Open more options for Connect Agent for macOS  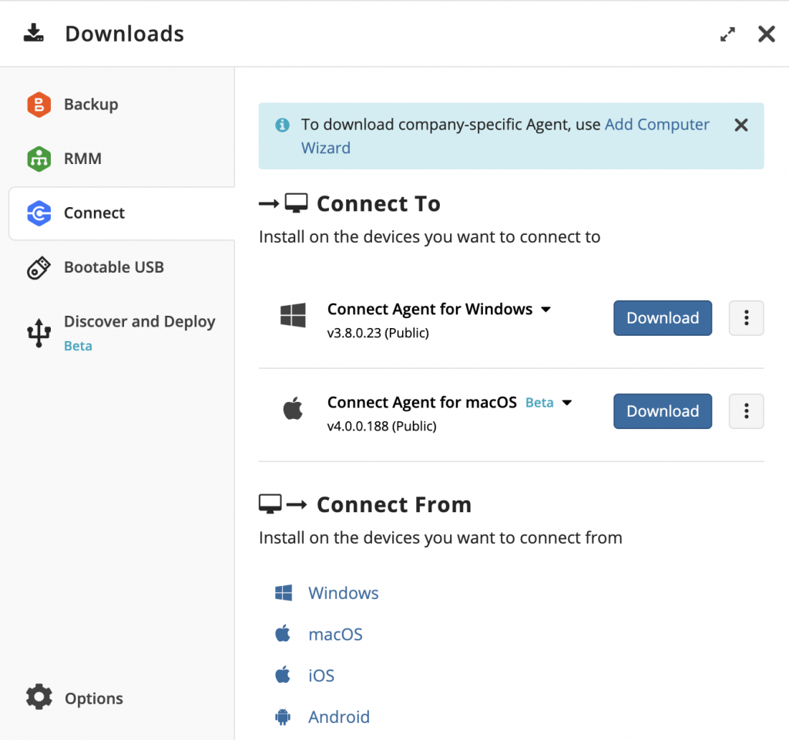(x=746, y=411)
